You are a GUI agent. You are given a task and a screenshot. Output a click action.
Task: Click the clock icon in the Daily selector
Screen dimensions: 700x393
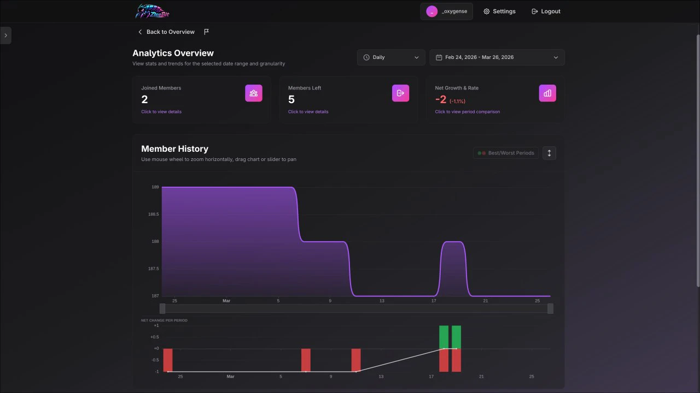point(366,57)
